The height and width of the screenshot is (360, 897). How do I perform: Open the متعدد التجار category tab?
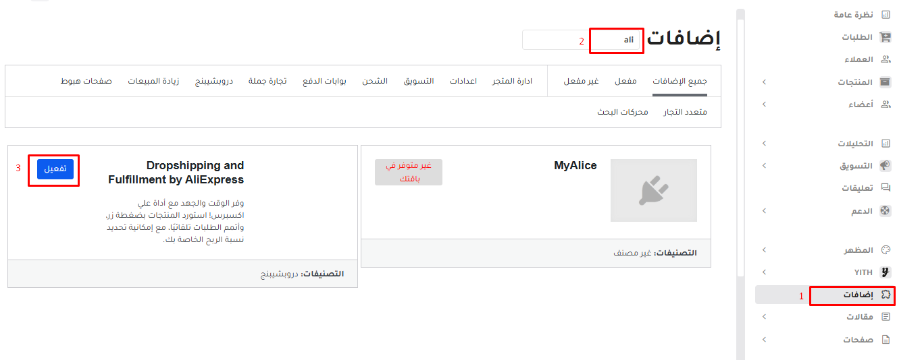click(x=686, y=112)
